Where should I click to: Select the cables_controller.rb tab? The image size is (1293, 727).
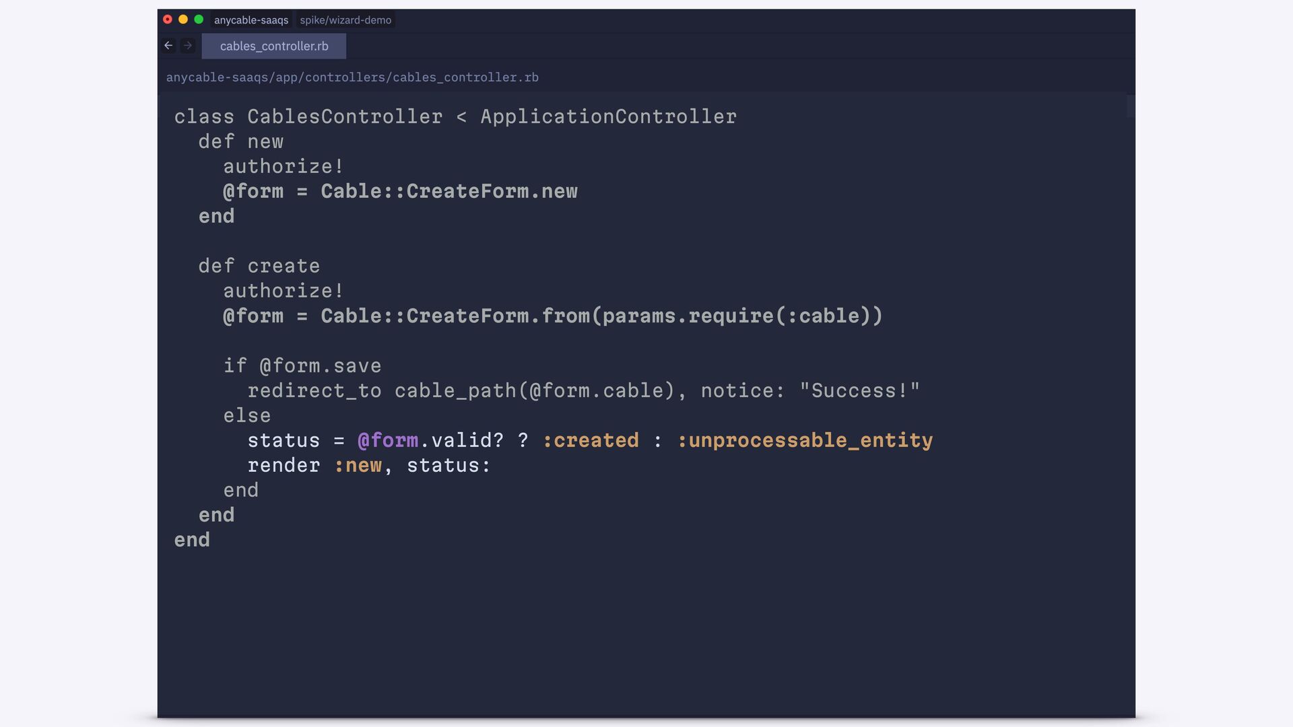[x=274, y=46]
